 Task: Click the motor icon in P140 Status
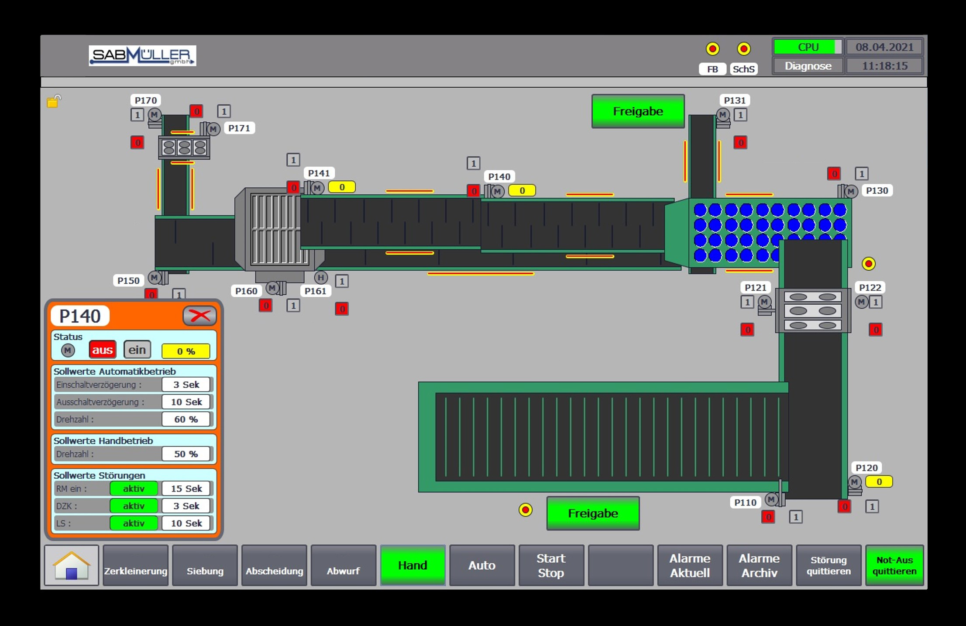pos(68,350)
